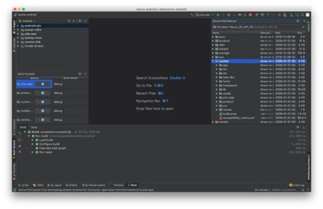Click the Git branch indicator in status bar
The width and height of the screenshot is (323, 209).
click(262, 190)
